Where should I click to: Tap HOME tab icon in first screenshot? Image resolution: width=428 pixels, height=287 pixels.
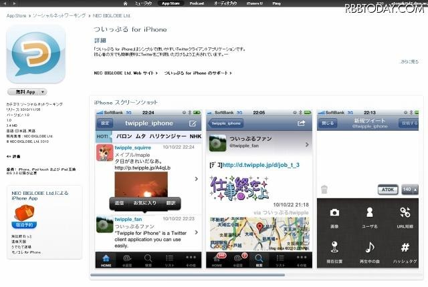(x=106, y=260)
